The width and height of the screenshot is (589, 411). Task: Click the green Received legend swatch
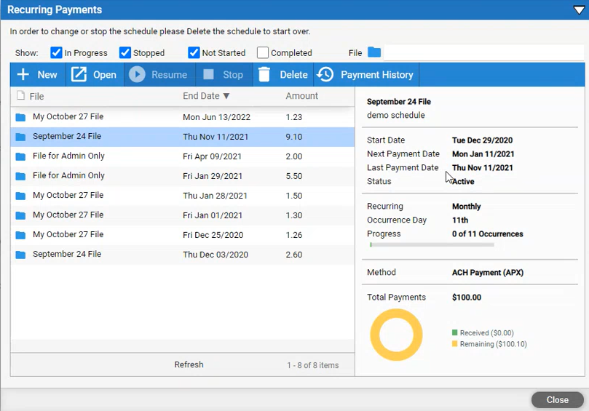[455, 332]
